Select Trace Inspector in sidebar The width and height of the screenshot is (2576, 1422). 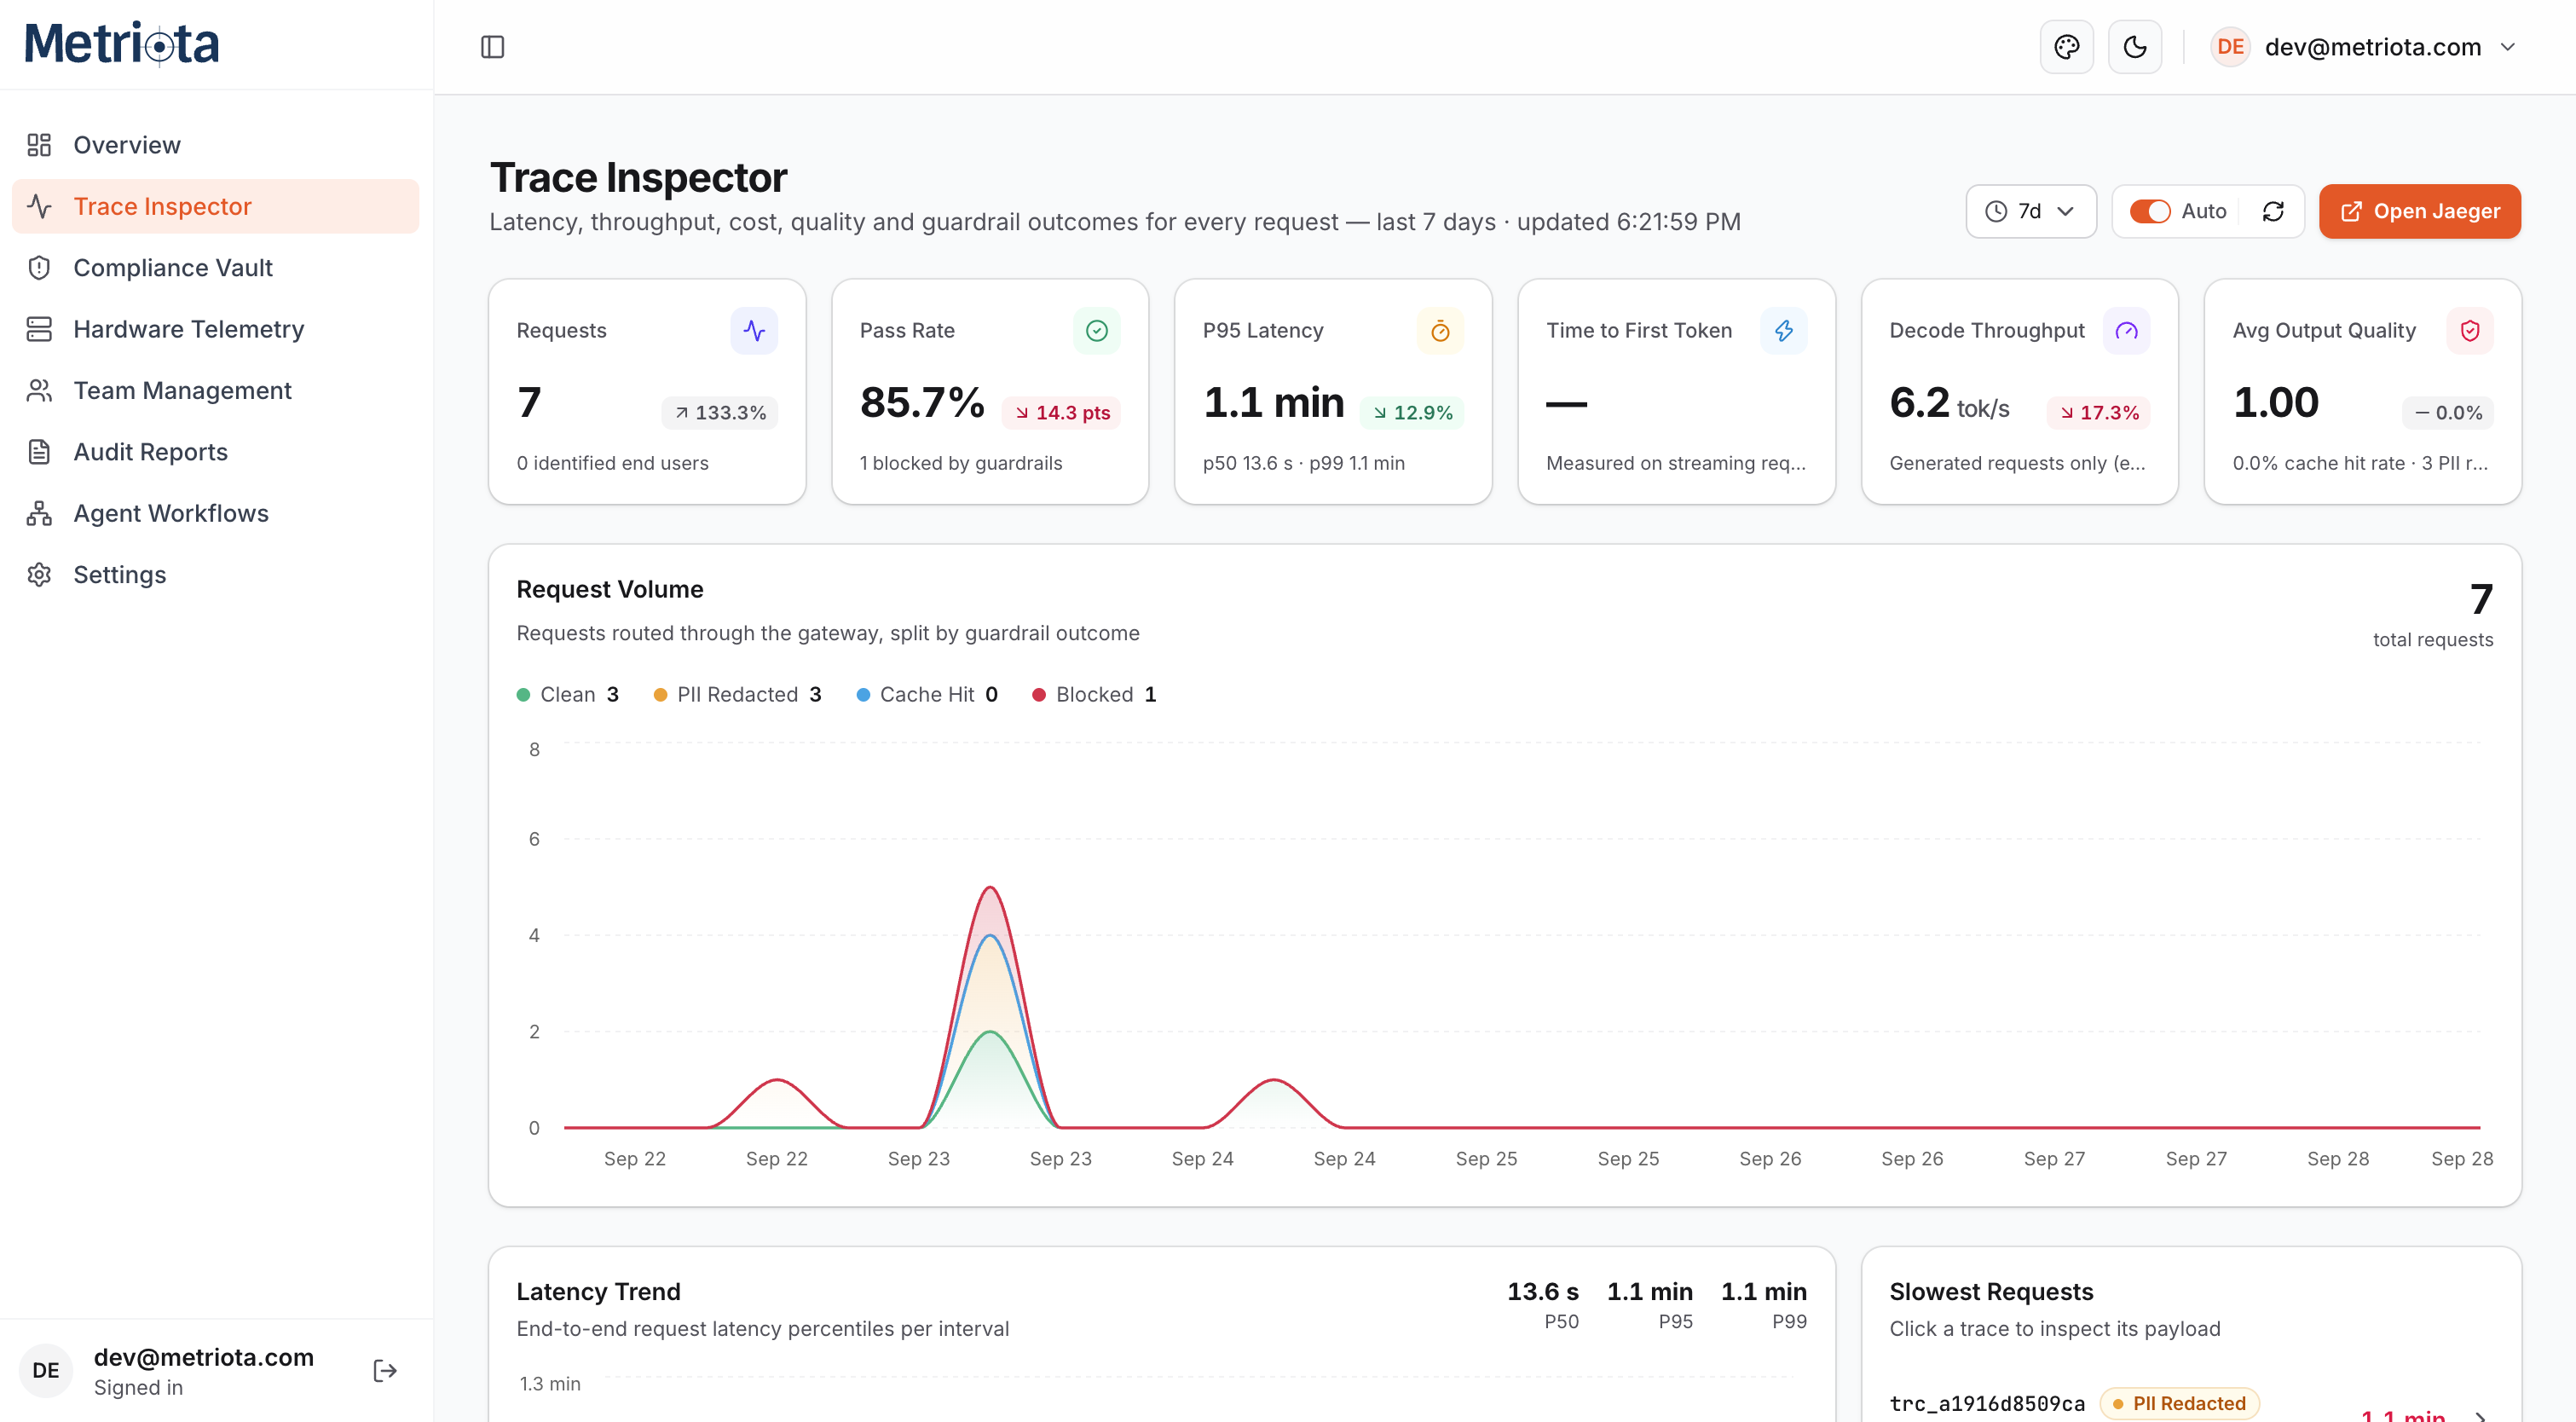pos(215,206)
